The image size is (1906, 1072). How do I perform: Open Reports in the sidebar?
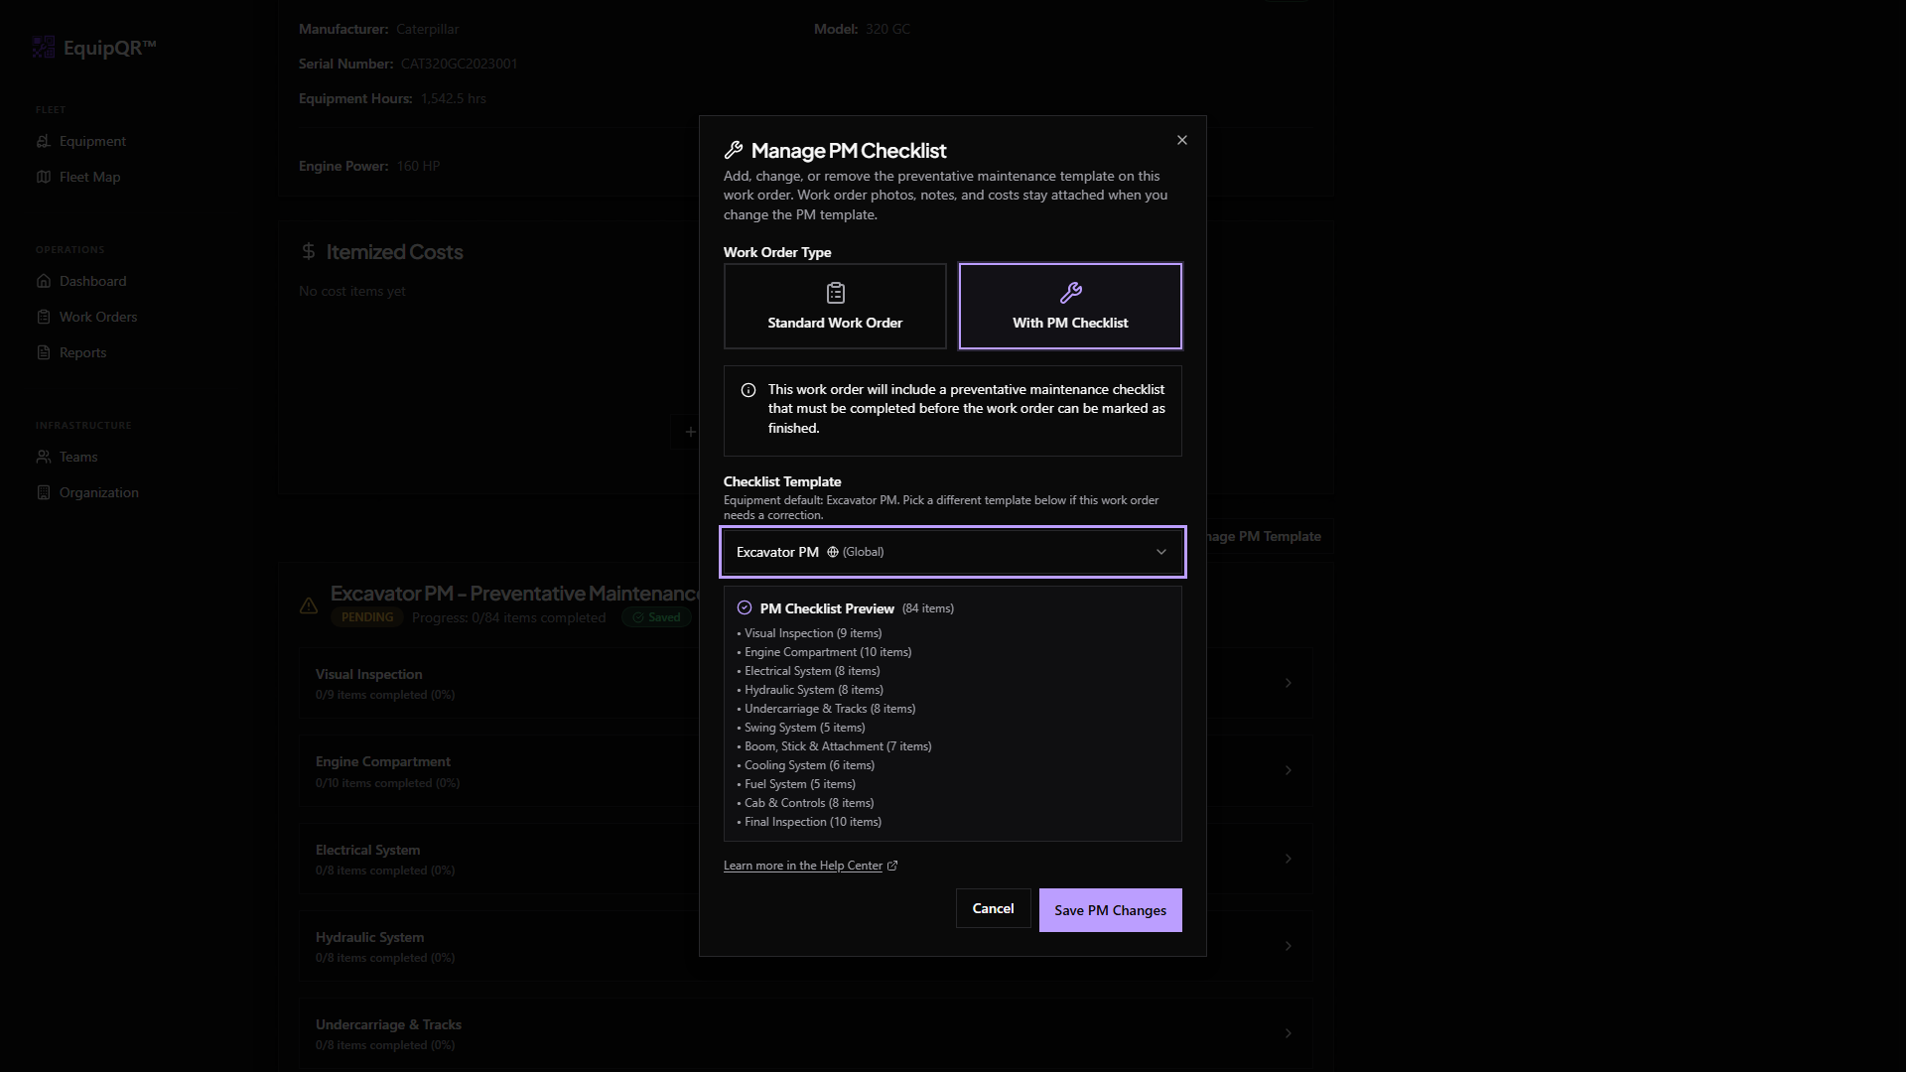pos(82,352)
